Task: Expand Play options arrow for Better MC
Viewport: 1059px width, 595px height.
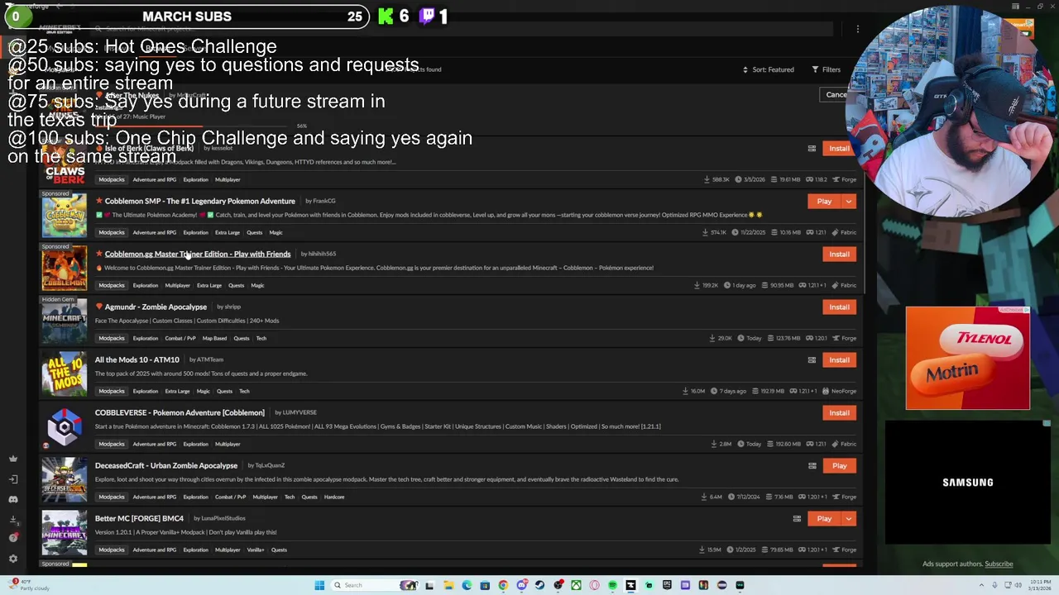Action: point(848,519)
